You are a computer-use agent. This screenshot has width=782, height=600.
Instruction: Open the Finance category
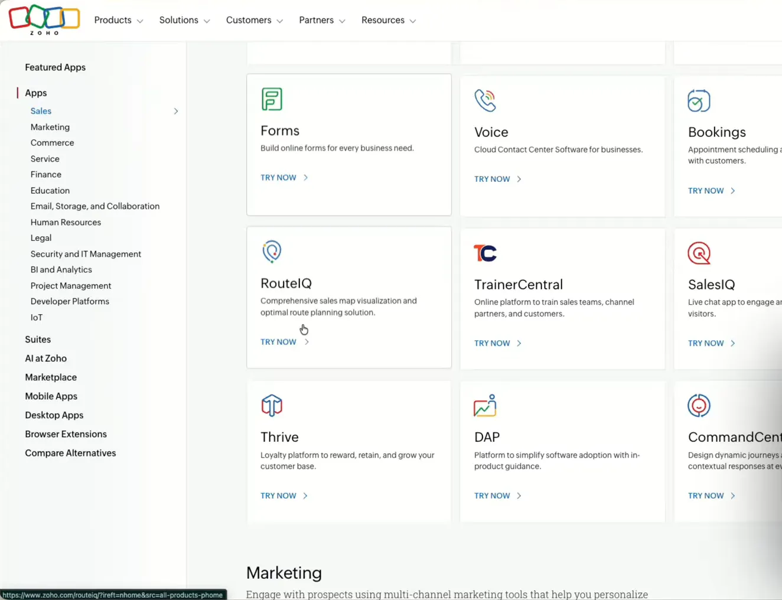pos(46,174)
